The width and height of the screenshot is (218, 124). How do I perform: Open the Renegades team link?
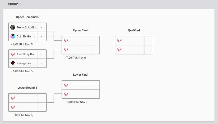24,63
